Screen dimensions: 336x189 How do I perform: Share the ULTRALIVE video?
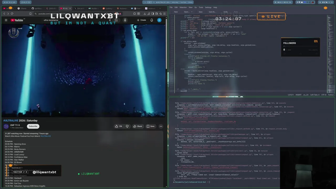(x=138, y=126)
